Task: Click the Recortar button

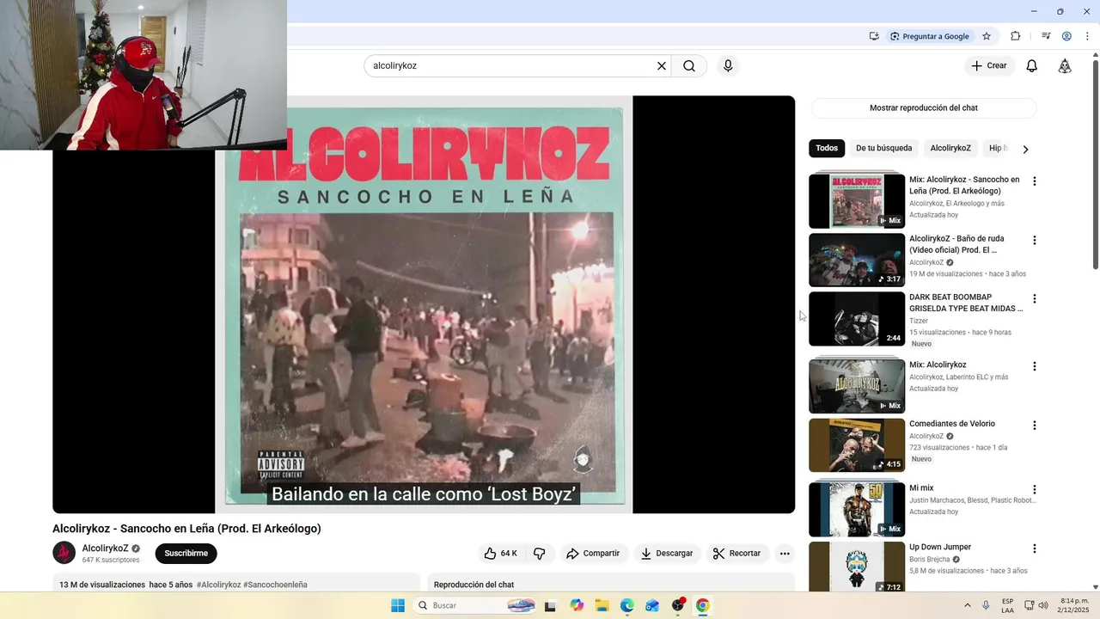Action: coord(737,554)
